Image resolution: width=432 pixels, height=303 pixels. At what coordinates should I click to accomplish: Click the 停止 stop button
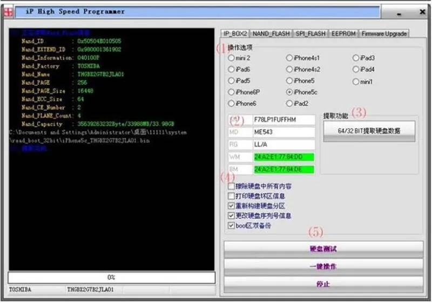coord(323,284)
